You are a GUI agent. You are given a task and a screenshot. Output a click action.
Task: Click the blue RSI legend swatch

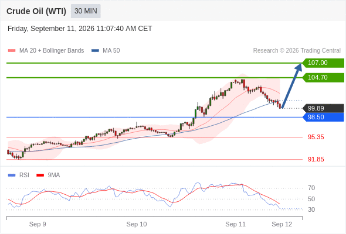(x=12, y=175)
